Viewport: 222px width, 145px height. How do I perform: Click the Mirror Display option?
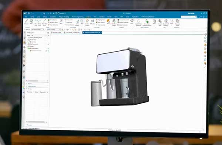tap(52, 20)
